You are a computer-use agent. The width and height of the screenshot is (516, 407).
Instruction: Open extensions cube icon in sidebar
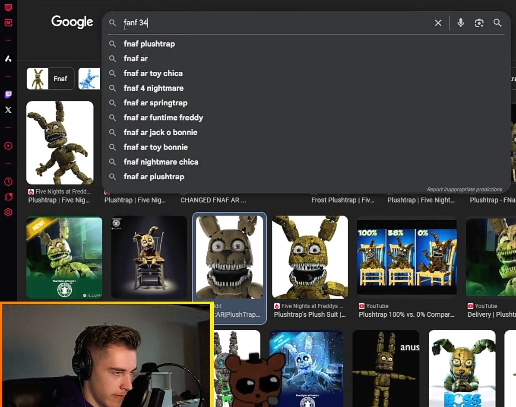coord(8,197)
